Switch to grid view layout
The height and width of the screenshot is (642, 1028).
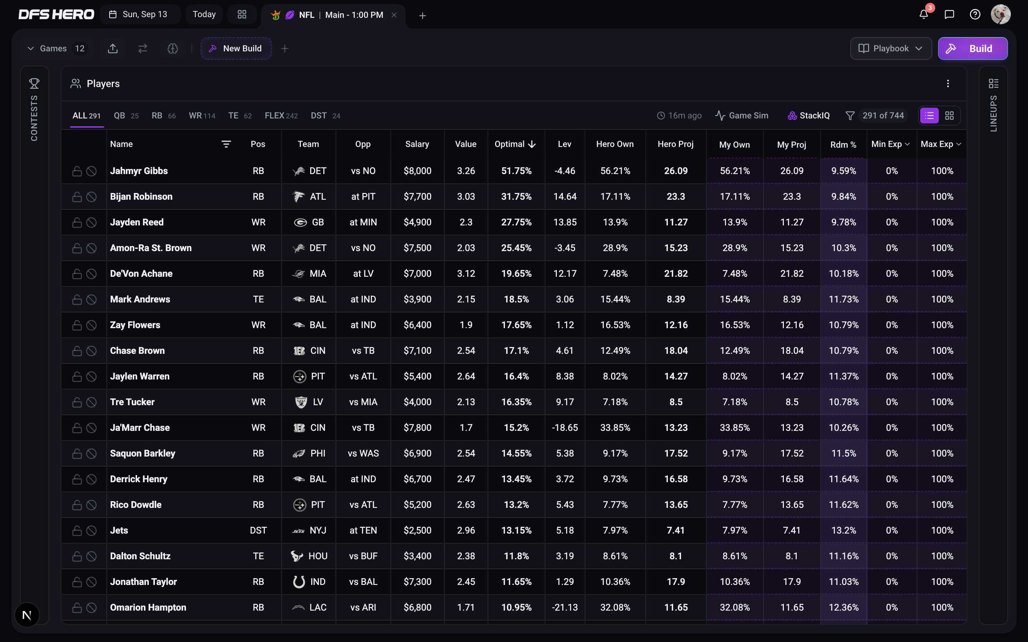[x=949, y=116]
